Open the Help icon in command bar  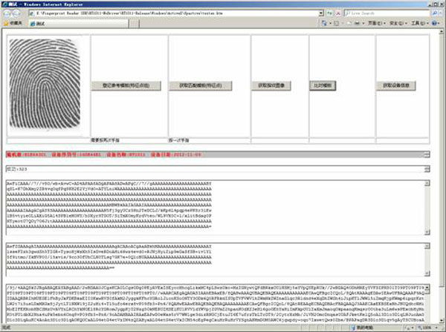[x=434, y=23]
